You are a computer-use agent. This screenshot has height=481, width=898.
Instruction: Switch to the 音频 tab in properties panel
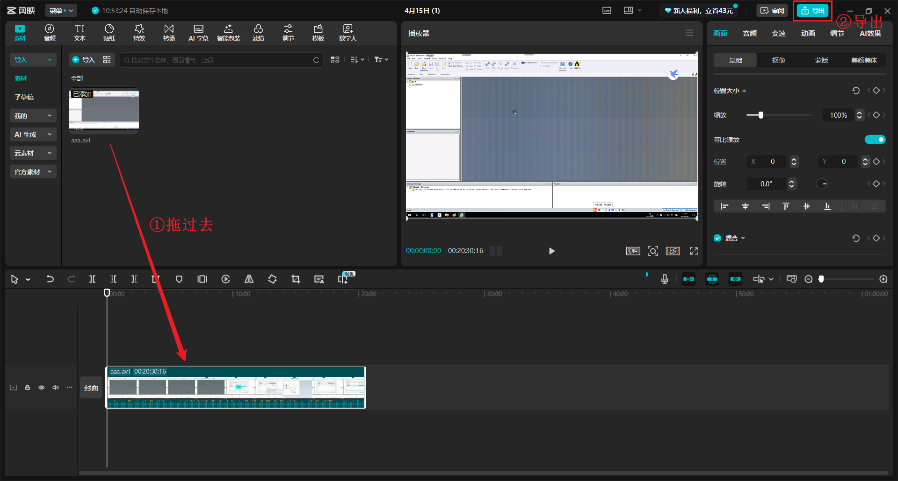point(749,33)
